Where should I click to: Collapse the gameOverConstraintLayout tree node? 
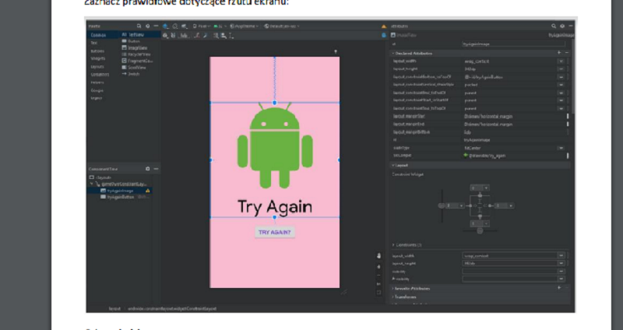[92, 184]
